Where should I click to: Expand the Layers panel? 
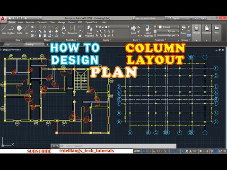[107, 40]
